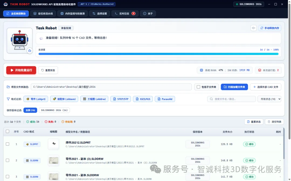The image size is (291, 181).
Task: Start batch run with 开始批量运行 button
Action: (x=21, y=70)
